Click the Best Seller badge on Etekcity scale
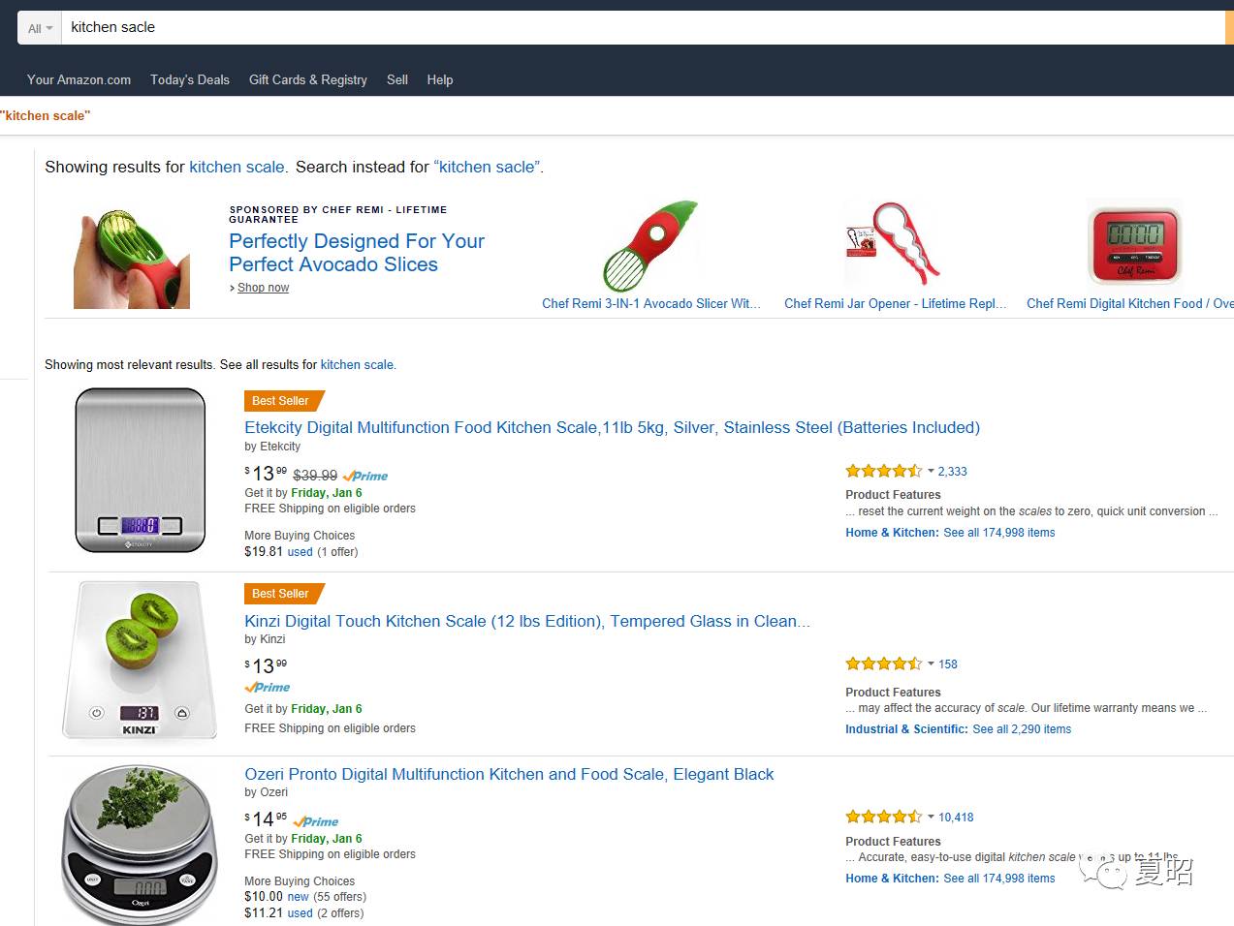 (281, 401)
